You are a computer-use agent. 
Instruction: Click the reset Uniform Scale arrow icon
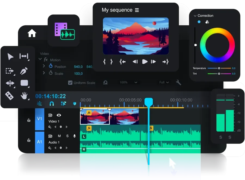[x=105, y=82]
